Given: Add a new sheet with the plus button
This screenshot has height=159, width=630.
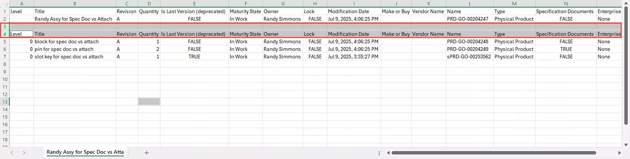Looking at the screenshot, I should tap(147, 153).
